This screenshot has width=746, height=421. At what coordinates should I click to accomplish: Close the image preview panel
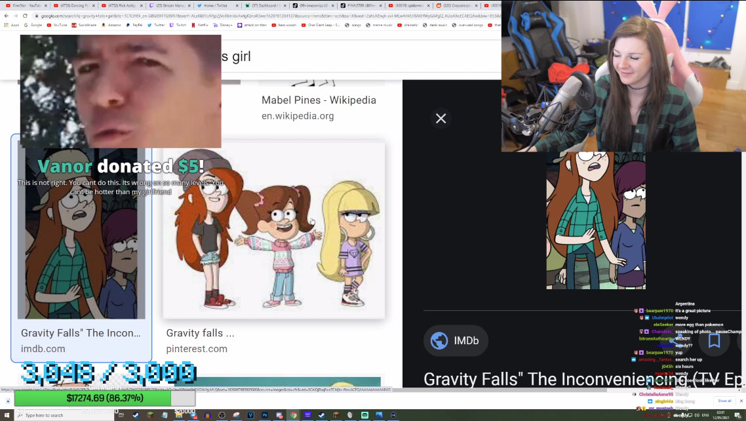point(441,119)
